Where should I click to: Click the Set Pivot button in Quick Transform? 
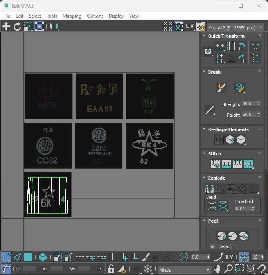tap(208, 51)
